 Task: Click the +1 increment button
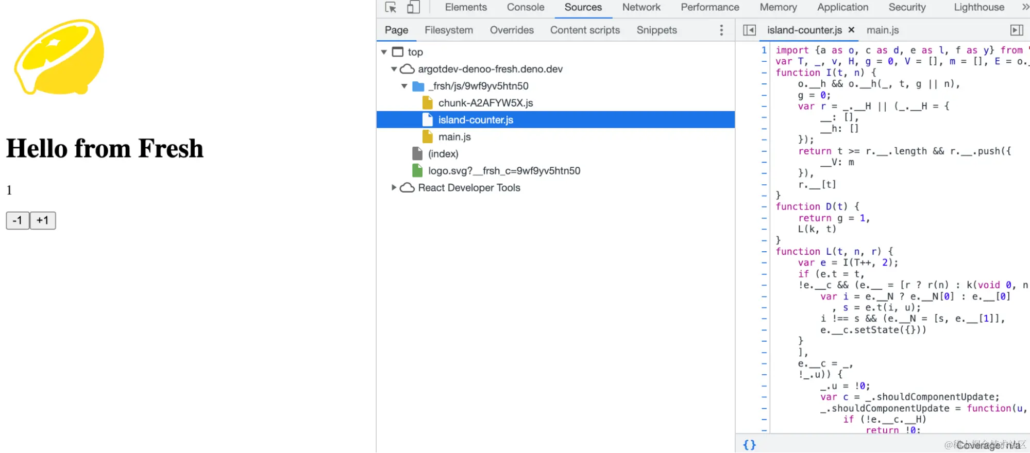pos(43,220)
